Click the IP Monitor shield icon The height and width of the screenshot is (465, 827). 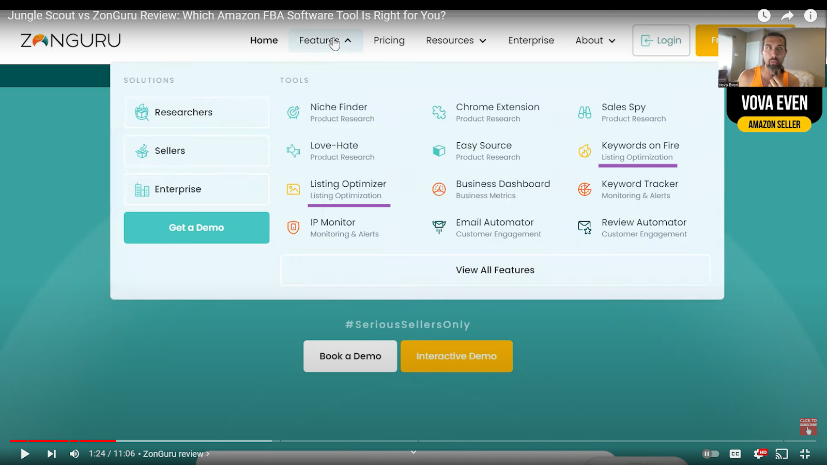pyautogui.click(x=293, y=228)
